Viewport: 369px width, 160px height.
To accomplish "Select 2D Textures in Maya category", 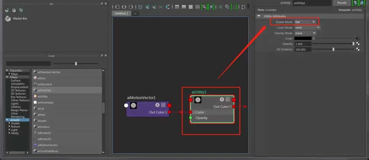I will 18,90.
